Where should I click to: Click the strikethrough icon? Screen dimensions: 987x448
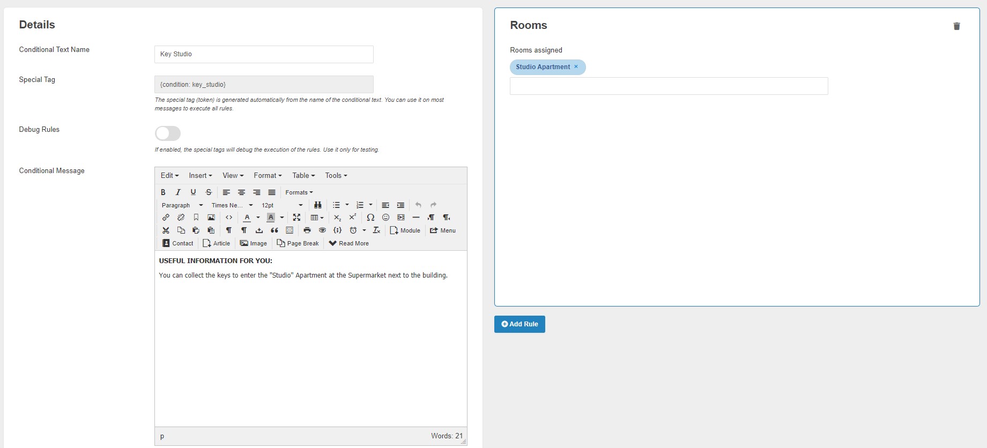pyautogui.click(x=209, y=192)
